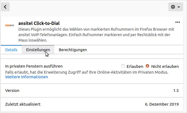This screenshot has width=187, height=113.
Task: Expand the chevron beside the gear icon
Action: 179,7
